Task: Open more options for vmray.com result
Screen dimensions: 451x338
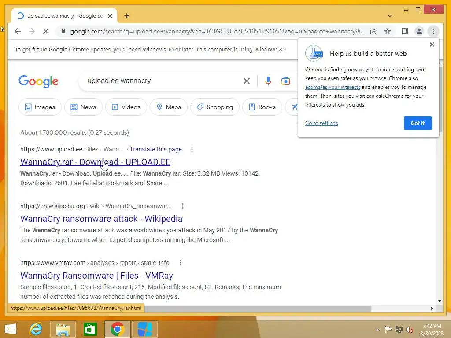Action: tap(180, 263)
